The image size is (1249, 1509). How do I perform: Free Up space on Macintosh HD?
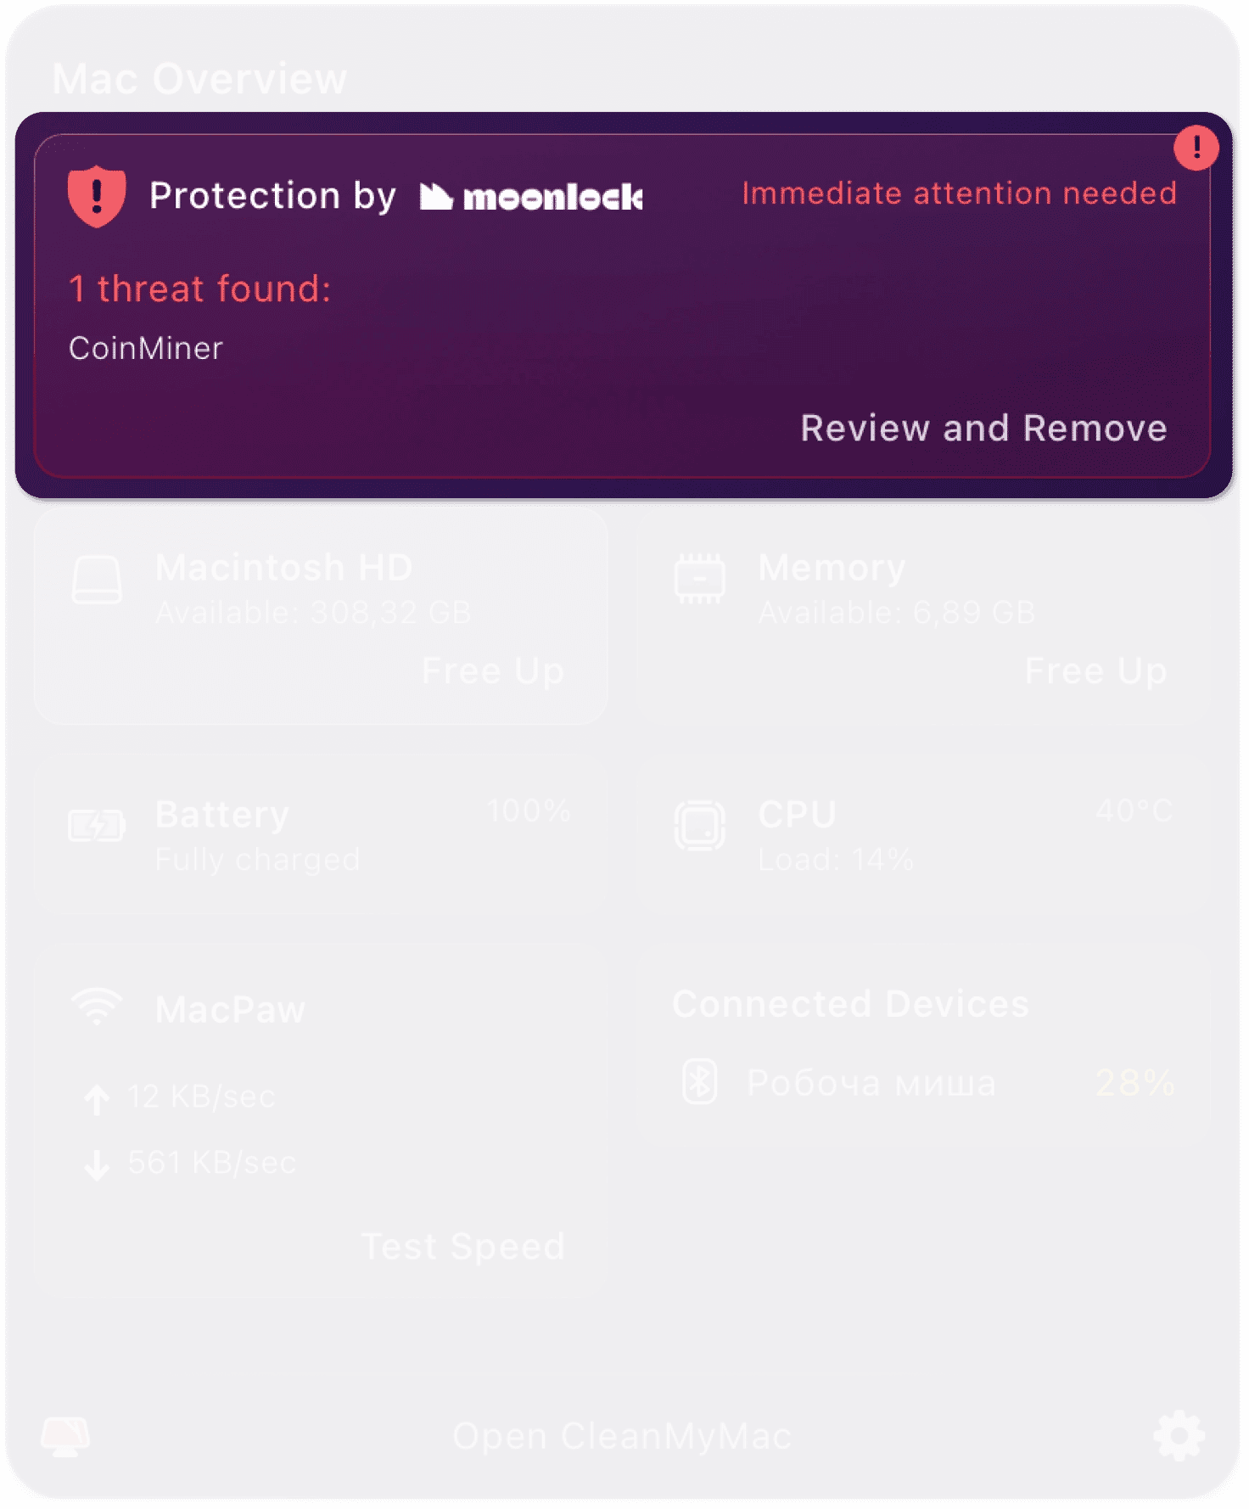coord(493,671)
